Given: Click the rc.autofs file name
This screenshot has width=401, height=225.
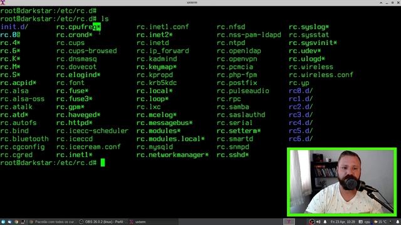Looking at the screenshot, I should click(18, 122).
